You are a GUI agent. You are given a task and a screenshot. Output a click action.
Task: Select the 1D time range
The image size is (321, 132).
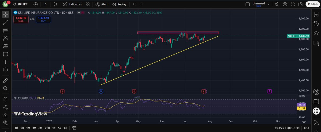tap(16, 128)
